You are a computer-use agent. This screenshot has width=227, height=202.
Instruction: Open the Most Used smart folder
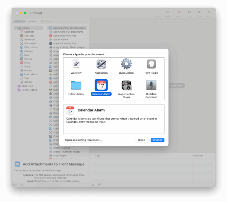tap(27, 86)
